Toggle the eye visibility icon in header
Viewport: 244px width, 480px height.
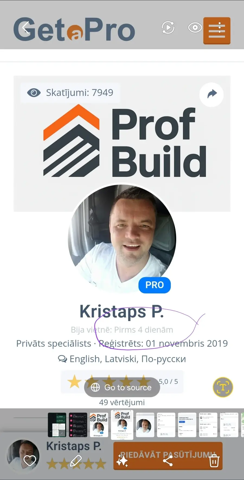[x=195, y=27]
